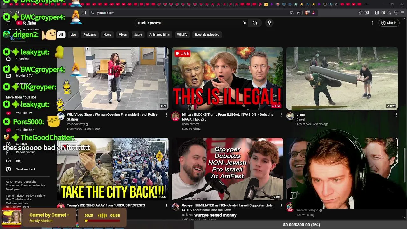
Task: Open options menu for Trump's ICE video
Action: (166, 206)
